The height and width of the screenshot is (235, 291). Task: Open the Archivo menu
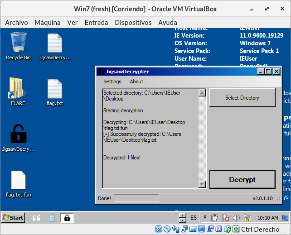click(x=16, y=23)
